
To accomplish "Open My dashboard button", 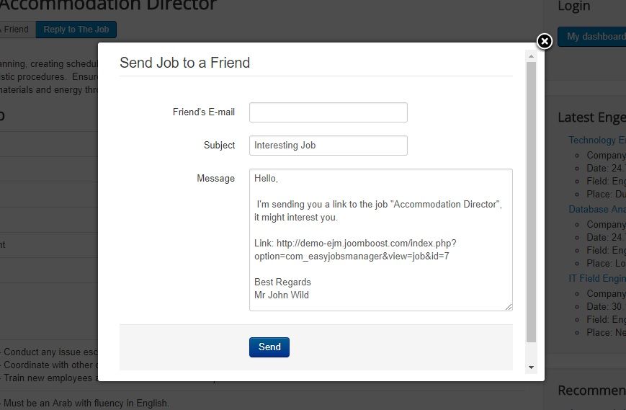I will (x=592, y=37).
